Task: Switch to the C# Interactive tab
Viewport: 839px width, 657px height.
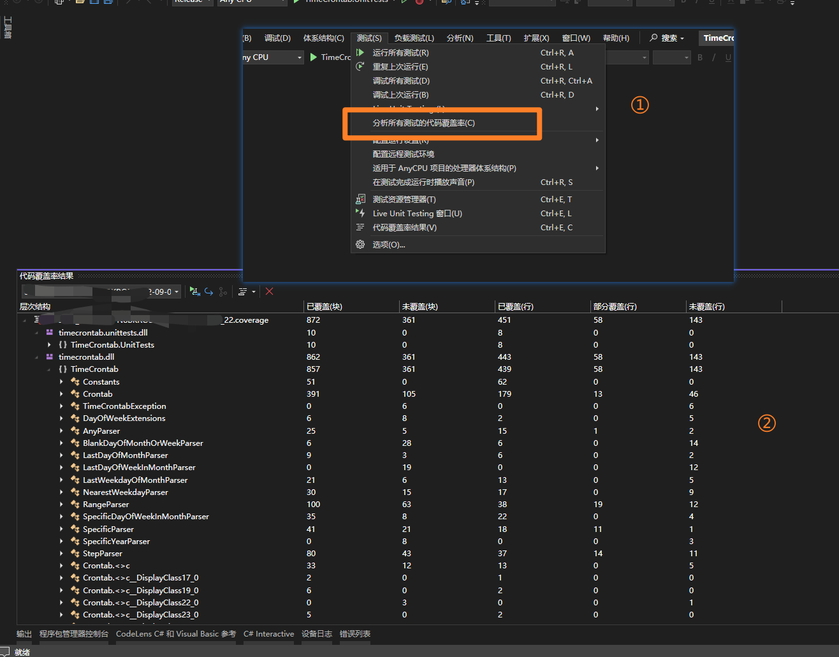Action: coord(268,634)
